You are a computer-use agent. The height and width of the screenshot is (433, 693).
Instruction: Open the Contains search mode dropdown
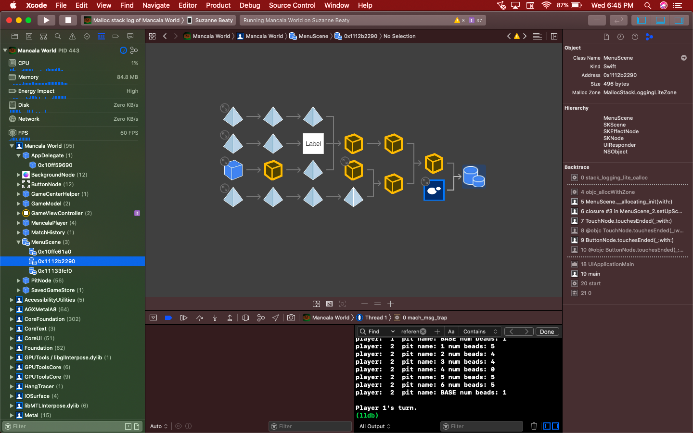point(480,331)
